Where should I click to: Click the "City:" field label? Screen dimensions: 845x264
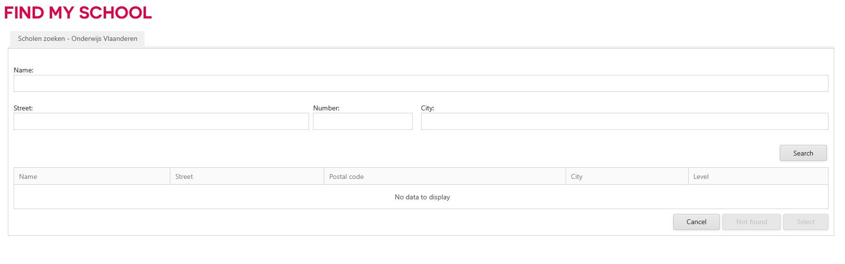coord(427,108)
